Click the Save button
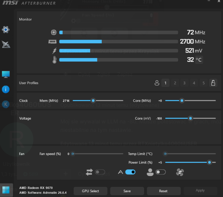The image size is (223, 197). coord(127,191)
